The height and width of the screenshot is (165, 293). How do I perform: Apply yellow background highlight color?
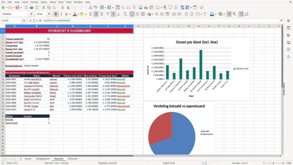pos(82,14)
